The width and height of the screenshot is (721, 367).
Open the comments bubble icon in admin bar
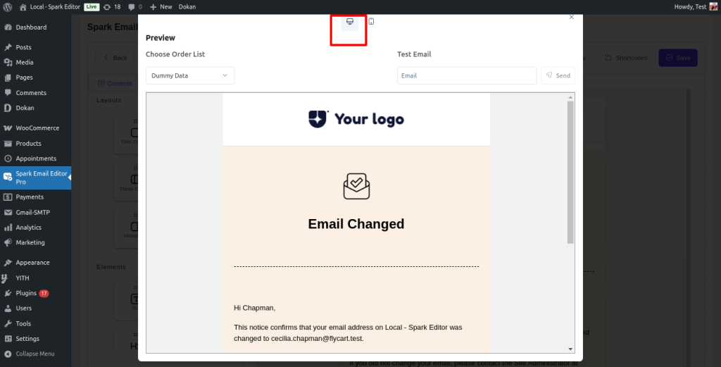tap(135, 6)
